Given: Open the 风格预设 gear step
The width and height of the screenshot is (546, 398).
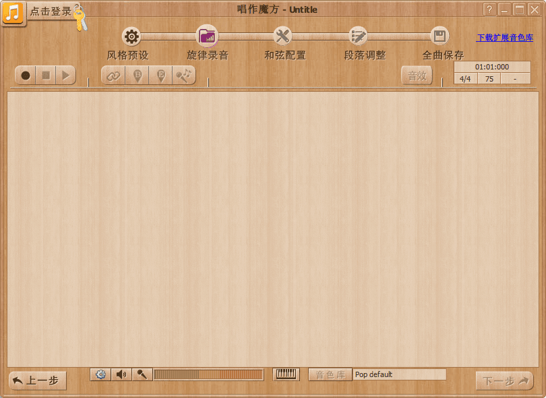Looking at the screenshot, I should pyautogui.click(x=132, y=36).
